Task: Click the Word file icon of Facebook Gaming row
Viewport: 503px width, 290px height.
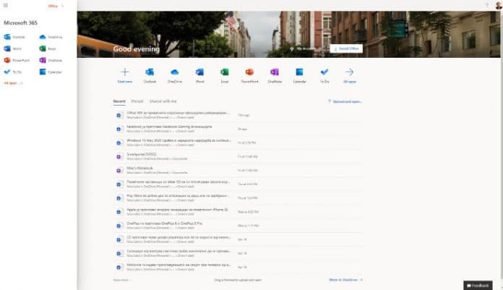Action: pyautogui.click(x=119, y=129)
